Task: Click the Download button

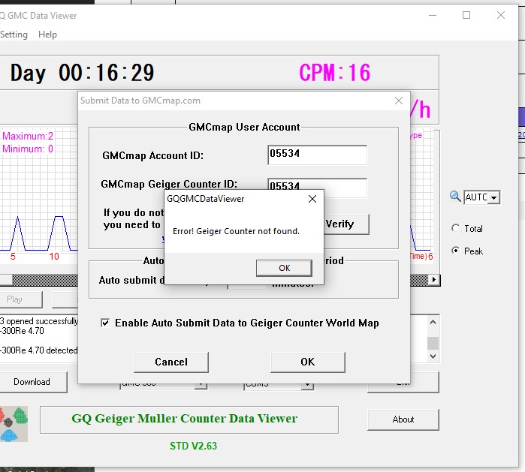Action: pyautogui.click(x=33, y=382)
